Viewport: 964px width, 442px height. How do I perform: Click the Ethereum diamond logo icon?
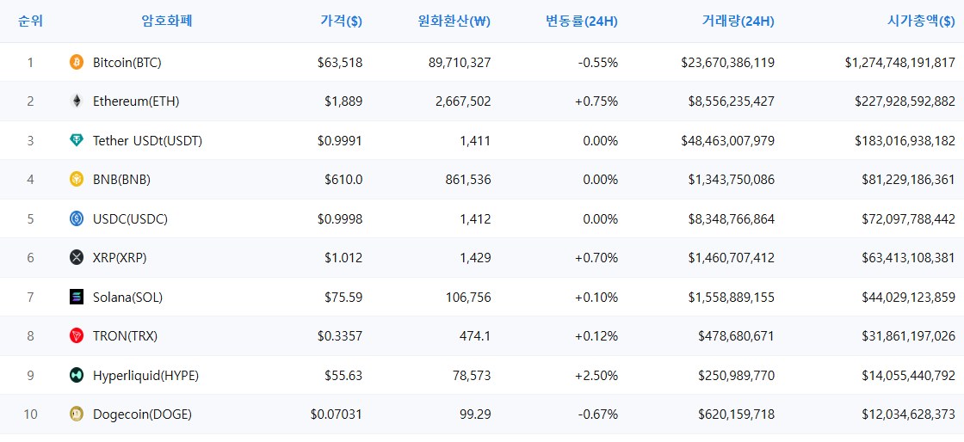click(x=77, y=101)
